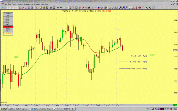This screenshot has height=111, width=178.
Task: Open the Maintenance menu
Action: pos(28,4)
